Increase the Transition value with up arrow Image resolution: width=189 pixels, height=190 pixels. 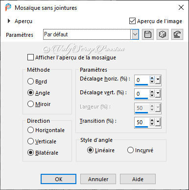[x=152, y=120]
